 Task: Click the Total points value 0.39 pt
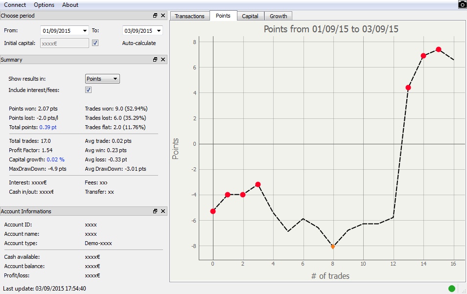[x=48, y=127]
